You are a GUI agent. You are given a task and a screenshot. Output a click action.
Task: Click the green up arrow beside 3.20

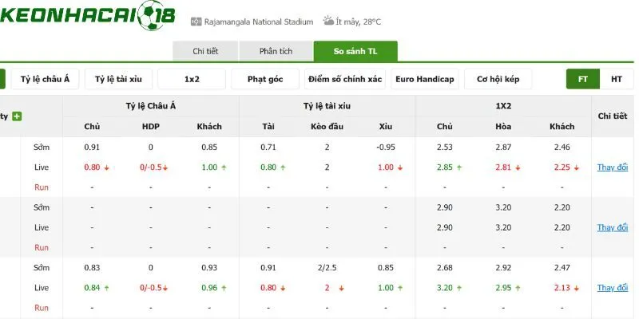pyautogui.click(x=458, y=288)
